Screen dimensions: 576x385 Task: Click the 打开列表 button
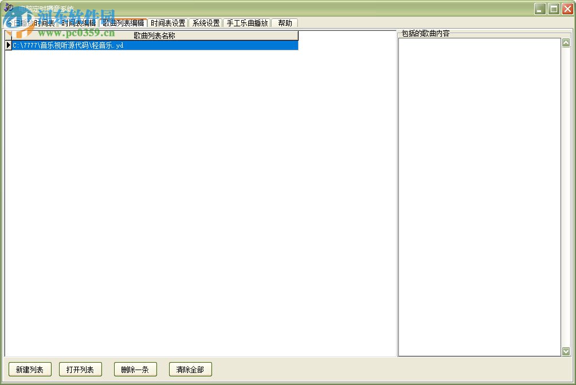(80, 369)
